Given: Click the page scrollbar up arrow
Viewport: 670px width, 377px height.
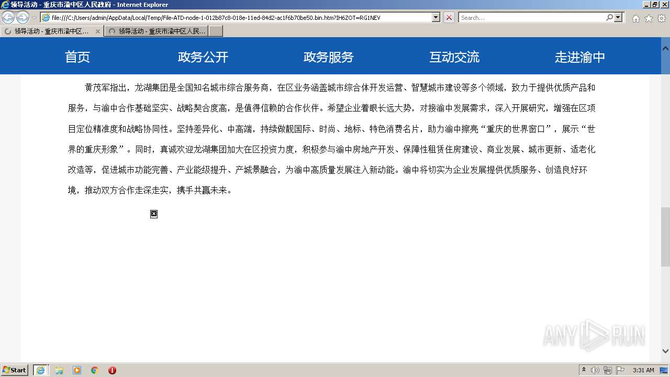Looking at the screenshot, I should point(665,48).
